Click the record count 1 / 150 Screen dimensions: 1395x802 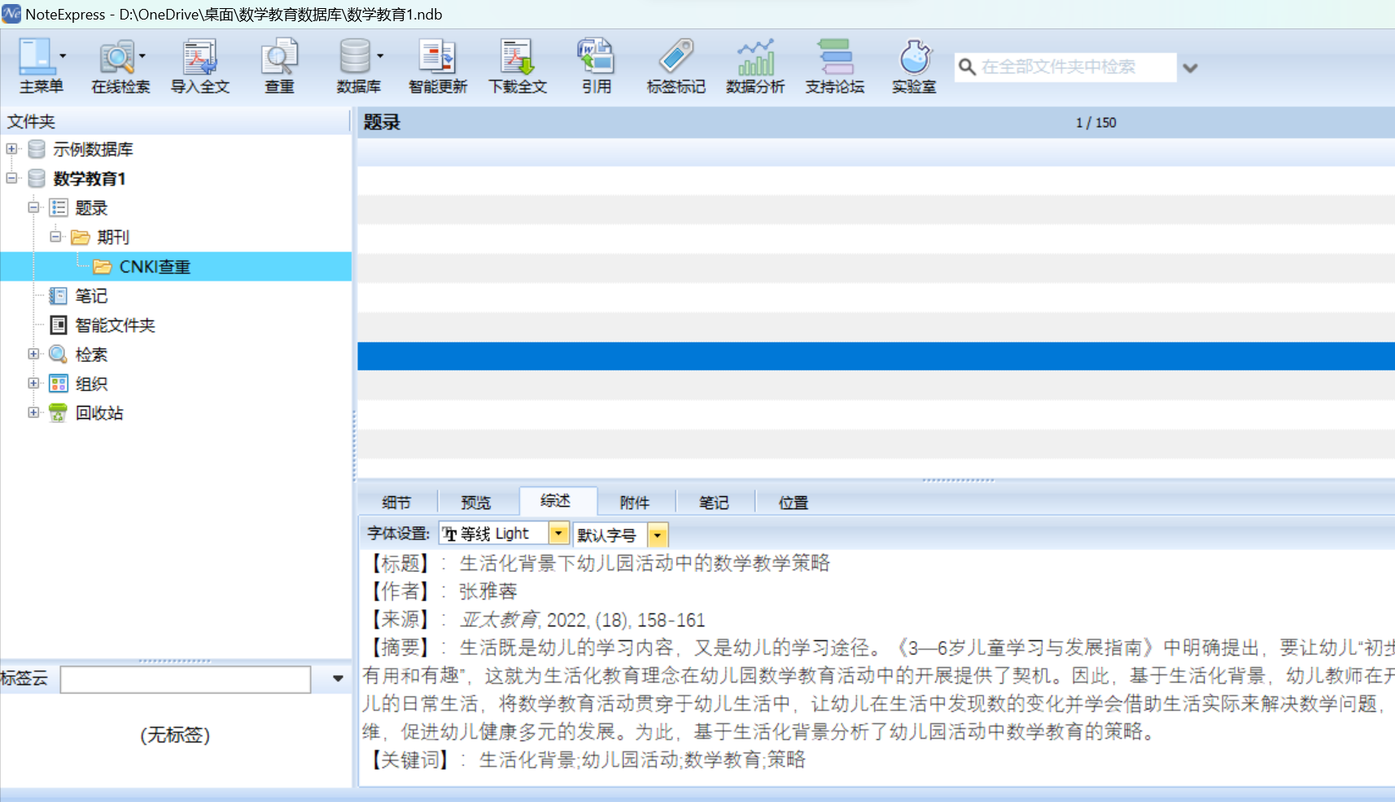tap(1096, 123)
